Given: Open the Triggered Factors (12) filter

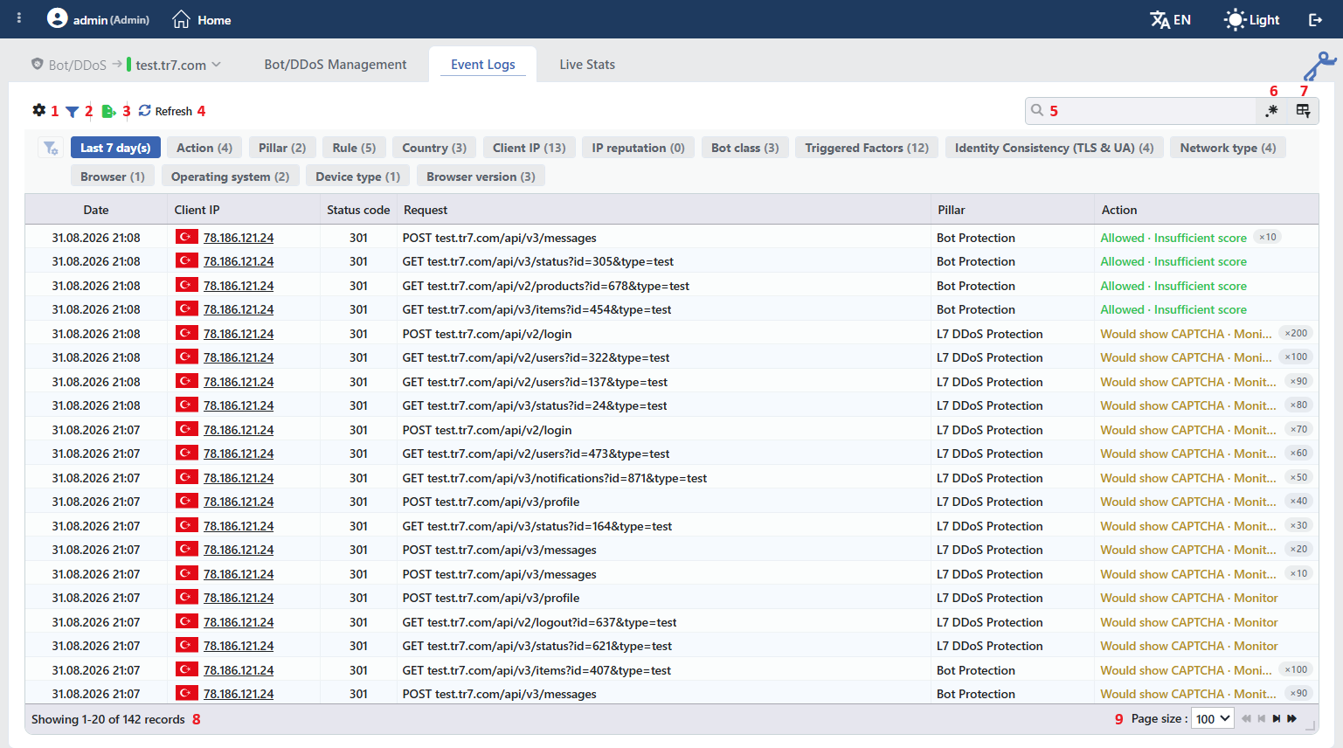Looking at the screenshot, I should (867, 148).
